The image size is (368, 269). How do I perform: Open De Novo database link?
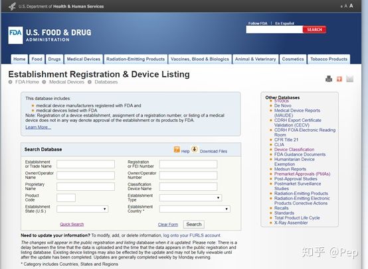pos(283,105)
